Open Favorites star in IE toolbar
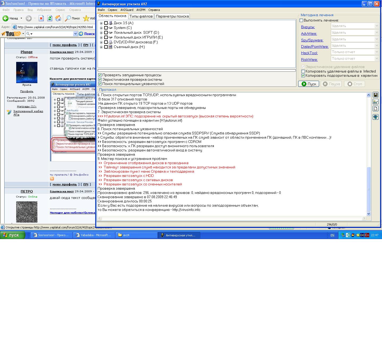Viewport: 382px width, 340px height. [x=86, y=18]
